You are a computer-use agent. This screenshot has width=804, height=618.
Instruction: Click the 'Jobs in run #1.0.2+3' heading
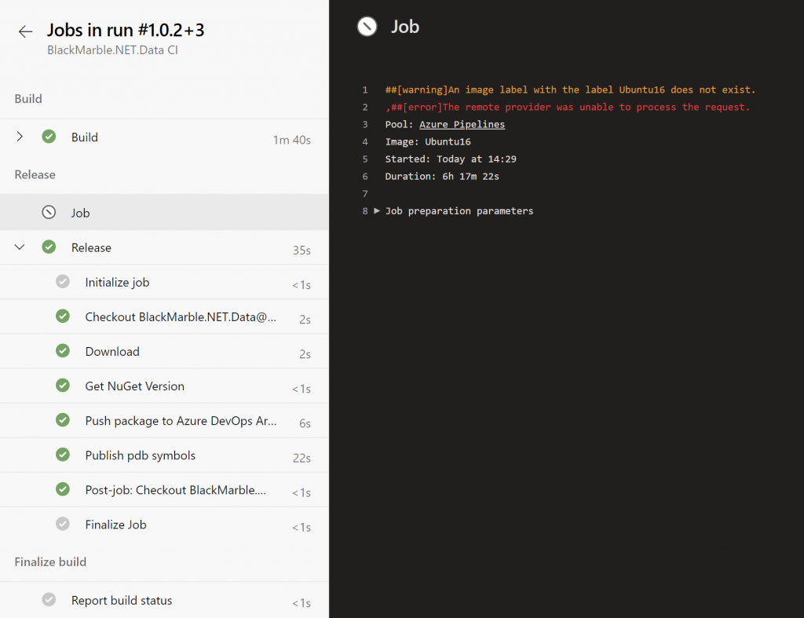point(126,31)
